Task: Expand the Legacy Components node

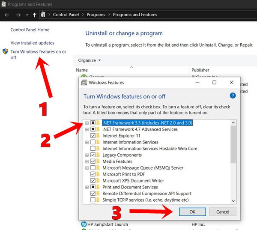Action: click(87, 155)
